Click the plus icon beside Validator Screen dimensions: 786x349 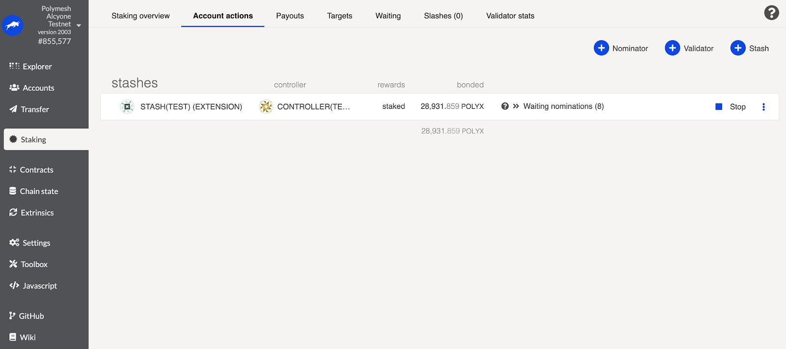[673, 48]
